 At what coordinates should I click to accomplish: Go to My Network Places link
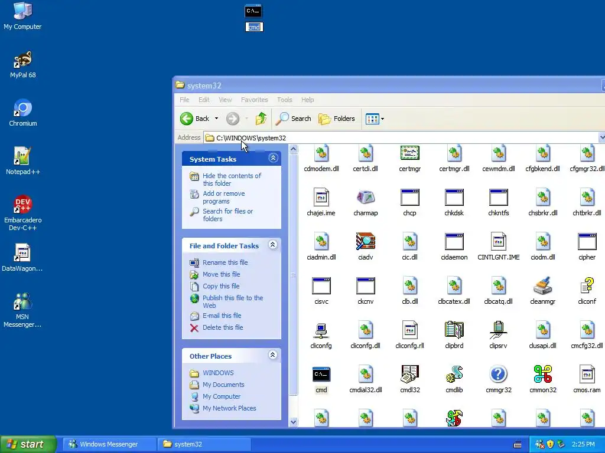(x=229, y=408)
